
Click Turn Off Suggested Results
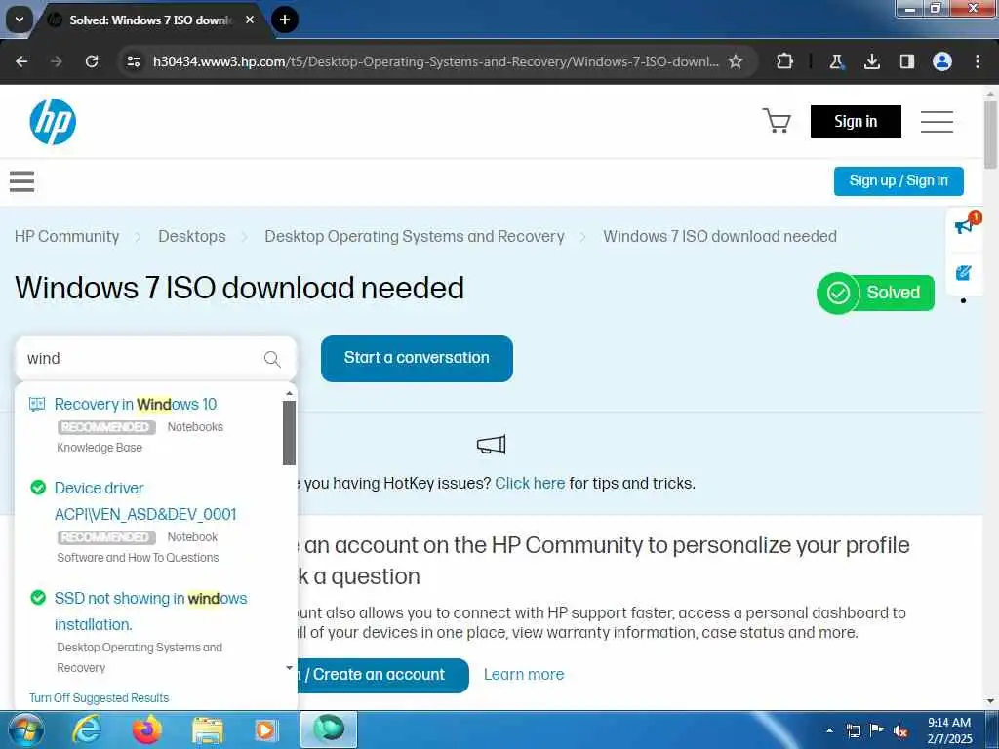click(x=99, y=698)
